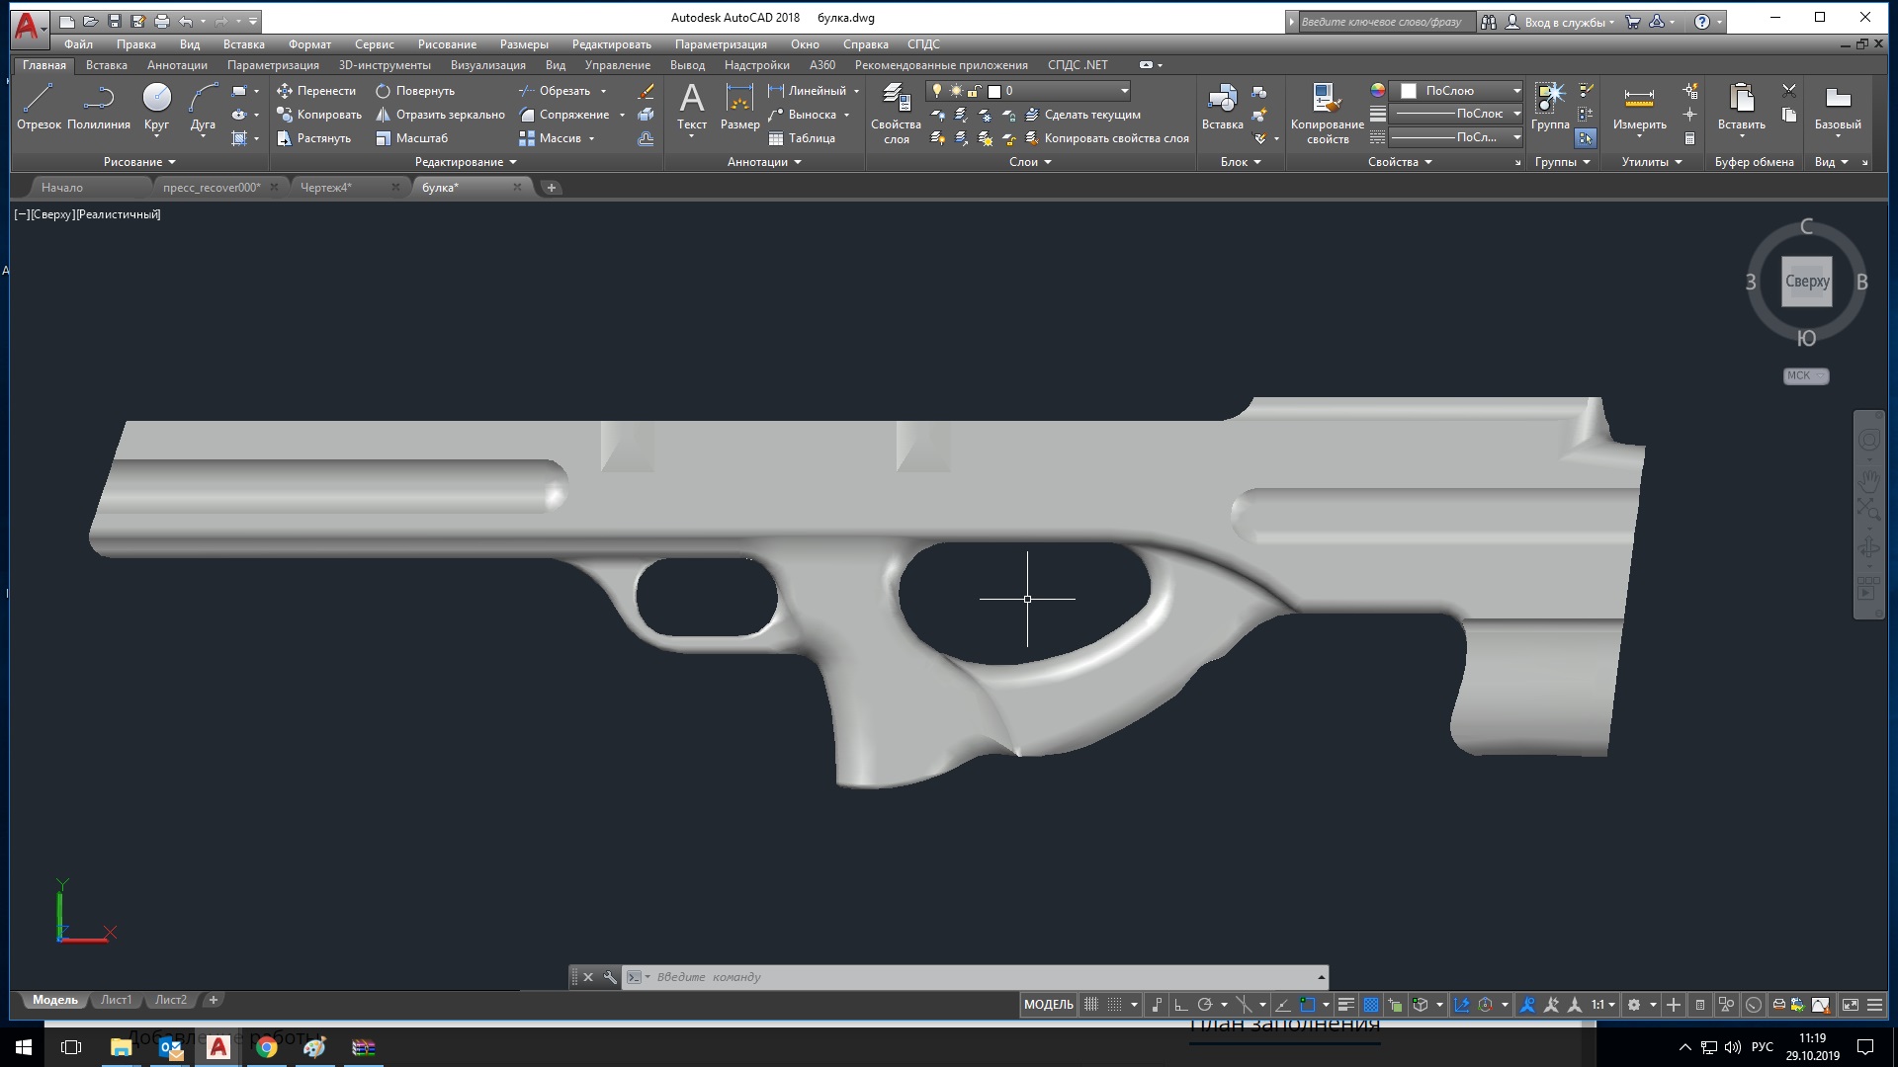Open the Сервис menu
Image resolution: width=1898 pixels, height=1067 pixels.
click(x=374, y=44)
